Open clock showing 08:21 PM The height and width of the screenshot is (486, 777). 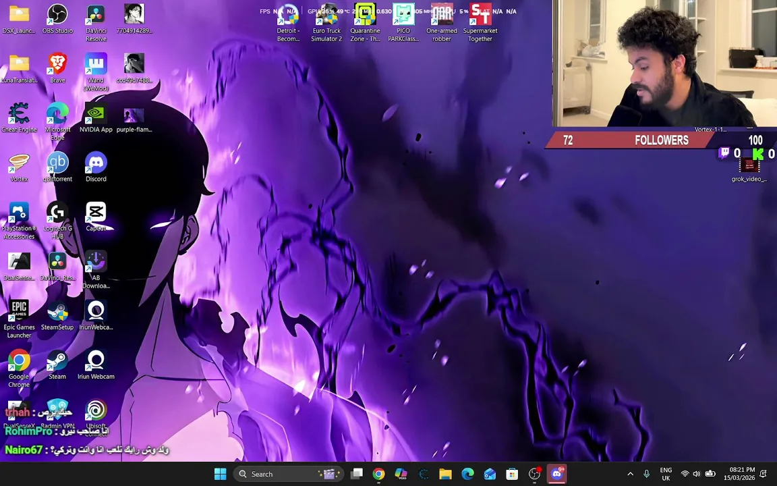tap(739, 474)
